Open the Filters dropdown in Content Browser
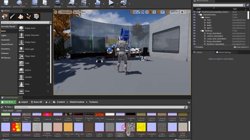The height and width of the screenshot is (140, 250). (x=9, y=107)
